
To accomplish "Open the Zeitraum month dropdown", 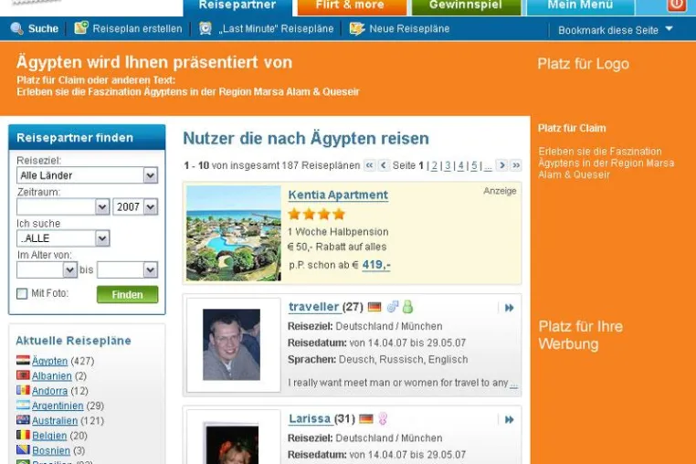I will (x=63, y=207).
